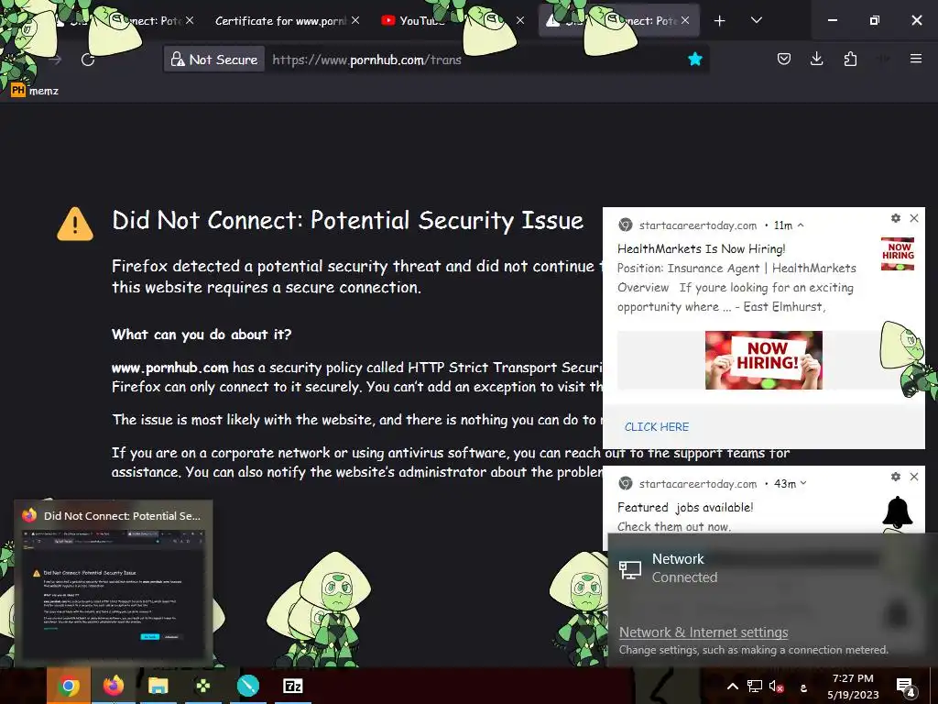Close the YouTube tab
The image size is (938, 704).
[x=520, y=20]
